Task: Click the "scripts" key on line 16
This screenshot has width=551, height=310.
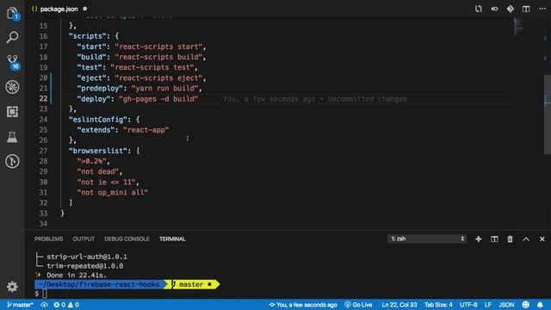Action: [x=88, y=36]
